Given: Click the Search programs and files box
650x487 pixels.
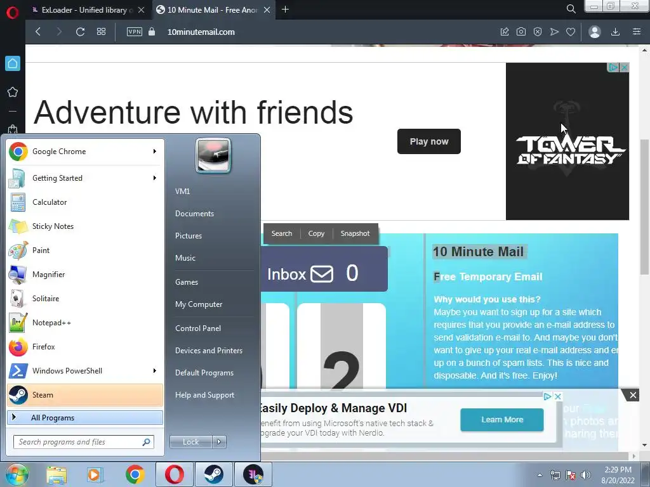Looking at the screenshot, I should point(83,442).
